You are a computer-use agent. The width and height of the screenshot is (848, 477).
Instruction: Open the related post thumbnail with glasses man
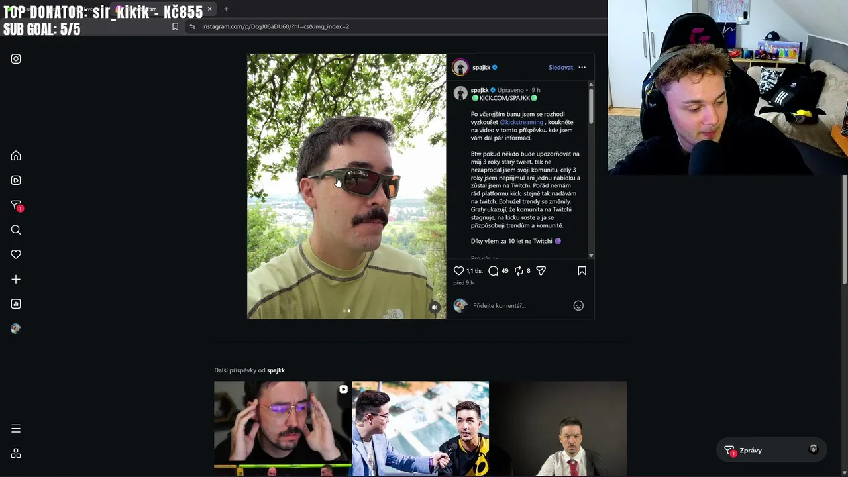tap(282, 429)
